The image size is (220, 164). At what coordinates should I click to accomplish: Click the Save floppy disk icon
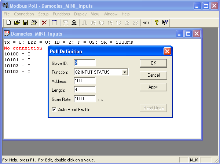pyautogui.click(x=25, y=22)
